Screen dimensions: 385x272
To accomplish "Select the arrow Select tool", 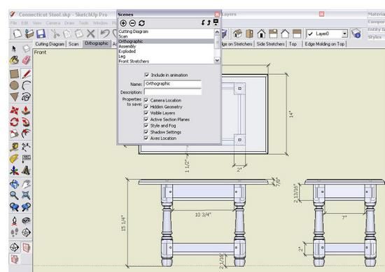I will click(x=14, y=48).
